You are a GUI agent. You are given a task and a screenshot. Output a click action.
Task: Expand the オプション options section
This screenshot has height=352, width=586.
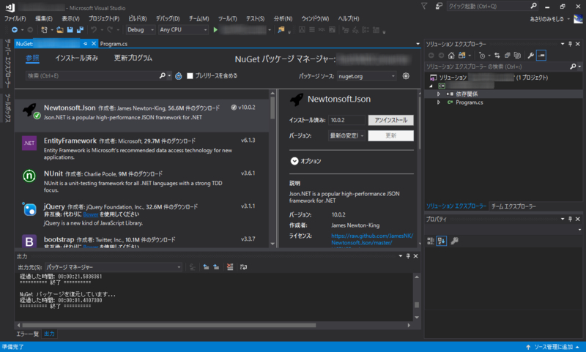pos(294,161)
